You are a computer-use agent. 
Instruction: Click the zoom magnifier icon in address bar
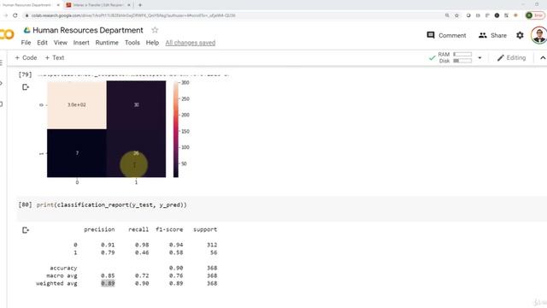click(x=447, y=15)
